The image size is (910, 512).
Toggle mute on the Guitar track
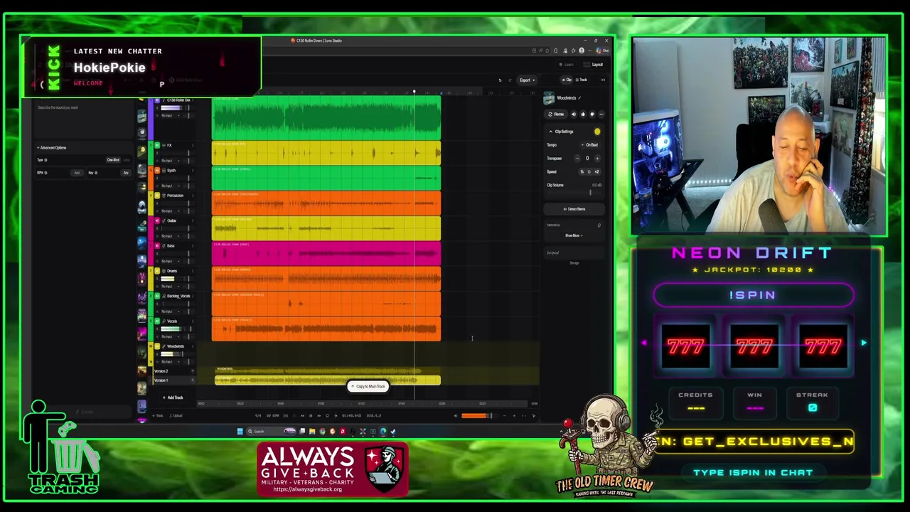157,220
